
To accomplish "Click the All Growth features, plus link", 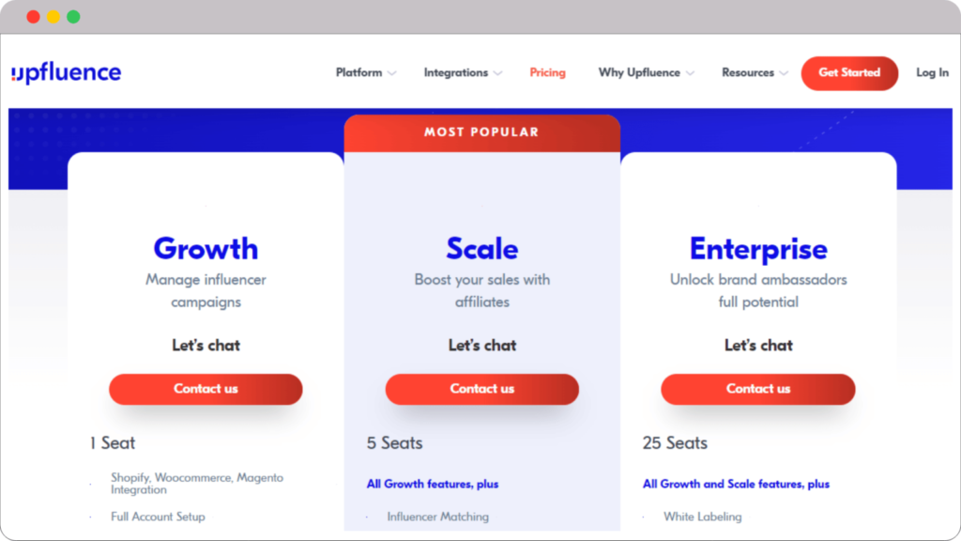I will point(432,484).
